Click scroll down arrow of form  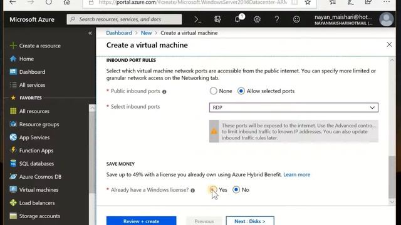point(392,202)
